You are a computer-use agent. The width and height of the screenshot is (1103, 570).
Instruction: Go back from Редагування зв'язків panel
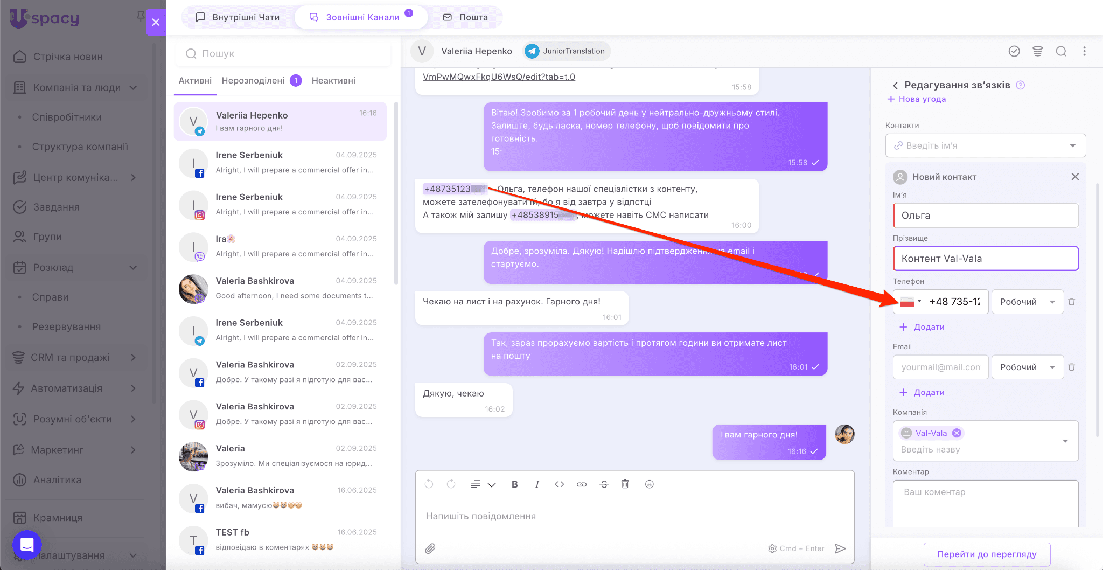pyautogui.click(x=895, y=85)
